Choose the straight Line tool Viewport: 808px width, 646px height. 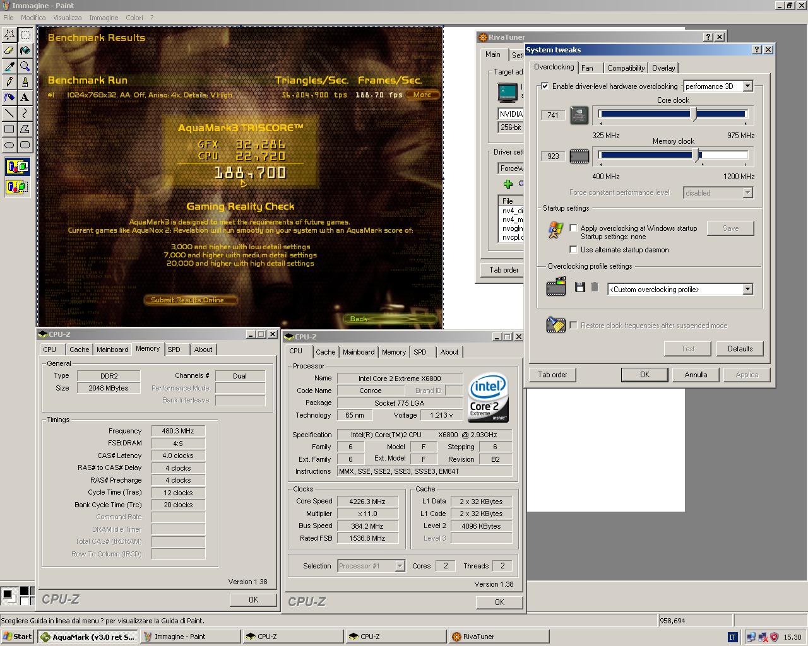pos(9,114)
